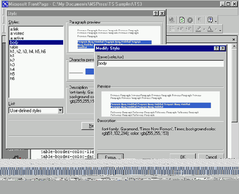The width and height of the screenshot is (239, 194).
Task: Click the Hyperlink globe toolbar icon
Action: [x=172, y=20]
